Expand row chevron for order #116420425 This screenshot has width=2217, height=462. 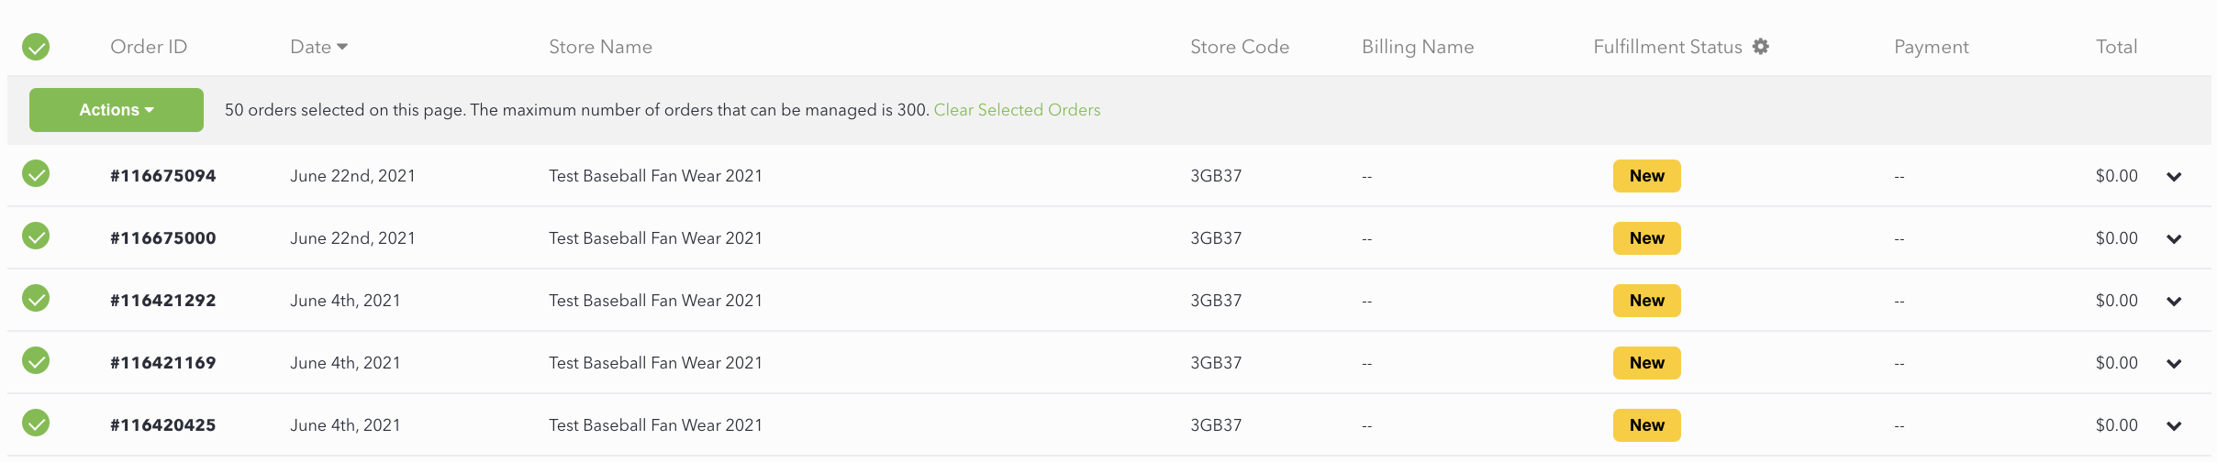pyautogui.click(x=2174, y=426)
